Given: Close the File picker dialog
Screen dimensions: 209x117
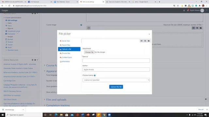Looking at the screenshot, I should (149, 34).
